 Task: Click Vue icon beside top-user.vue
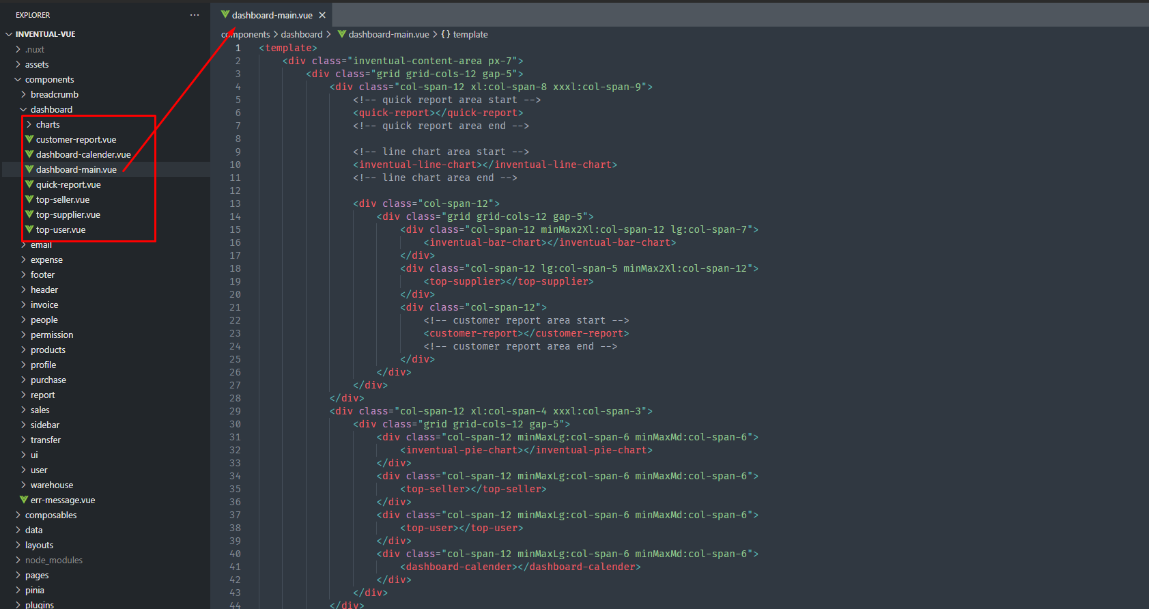(x=29, y=229)
